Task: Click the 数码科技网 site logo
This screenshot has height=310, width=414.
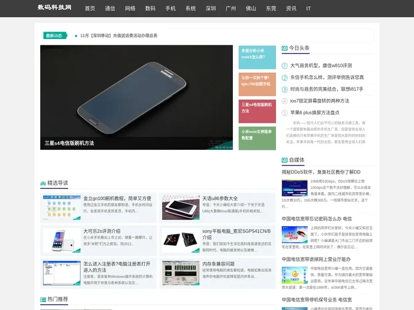Action: (55, 7)
